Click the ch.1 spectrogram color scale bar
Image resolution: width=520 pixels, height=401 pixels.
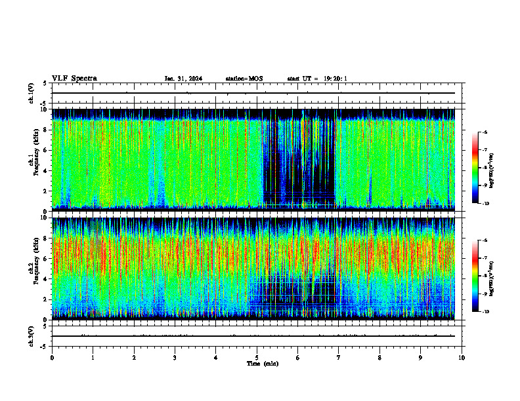point(475,168)
